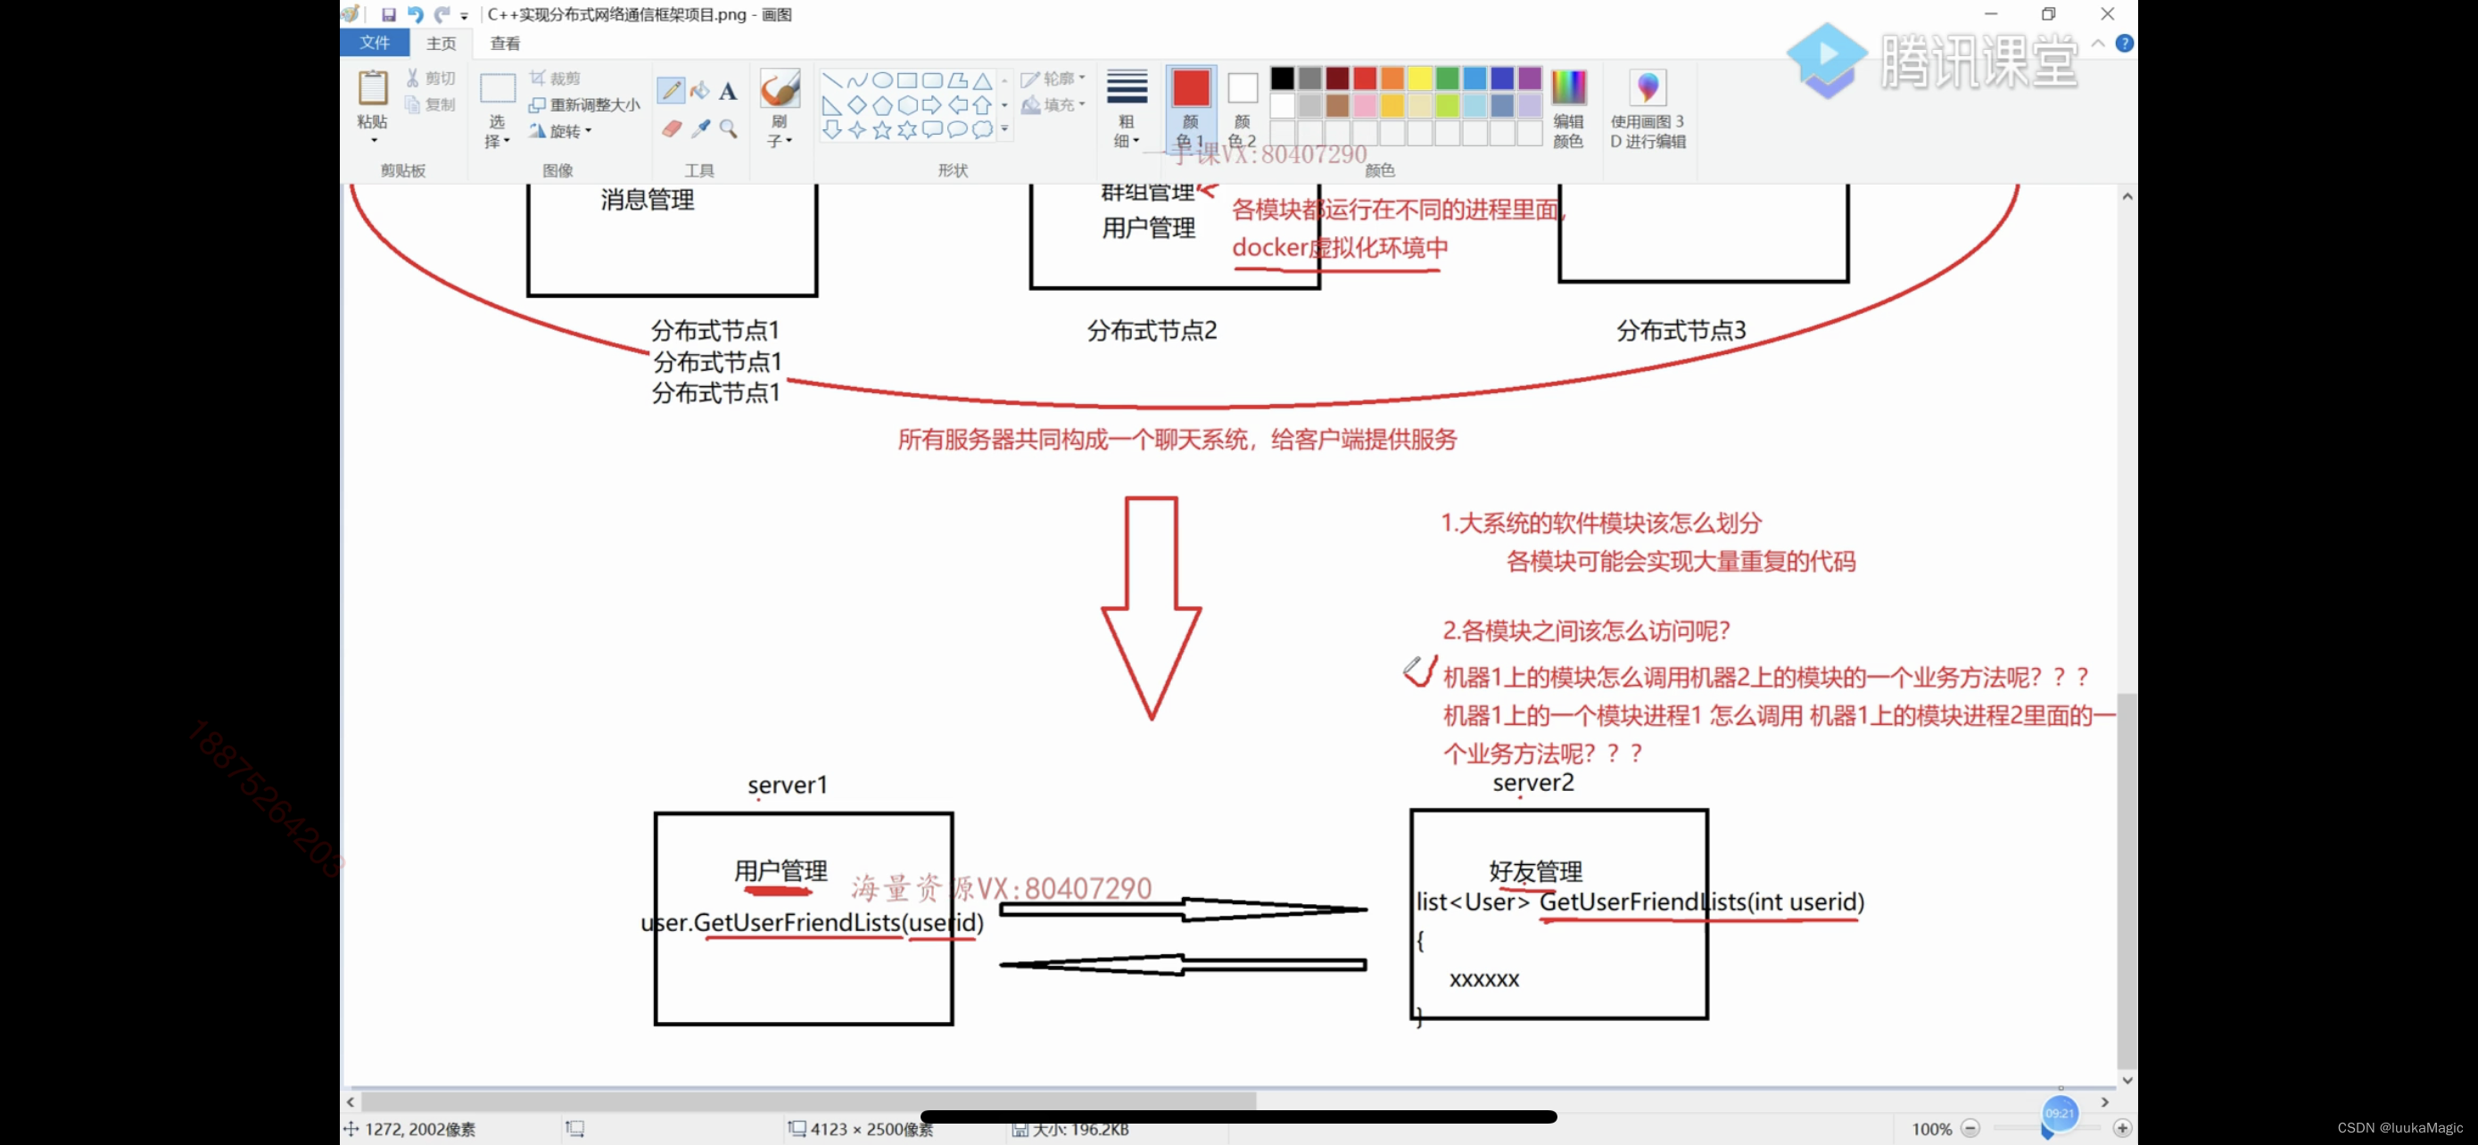The width and height of the screenshot is (2478, 1145).
Task: Click the 100% zoom level text
Action: (1931, 1129)
